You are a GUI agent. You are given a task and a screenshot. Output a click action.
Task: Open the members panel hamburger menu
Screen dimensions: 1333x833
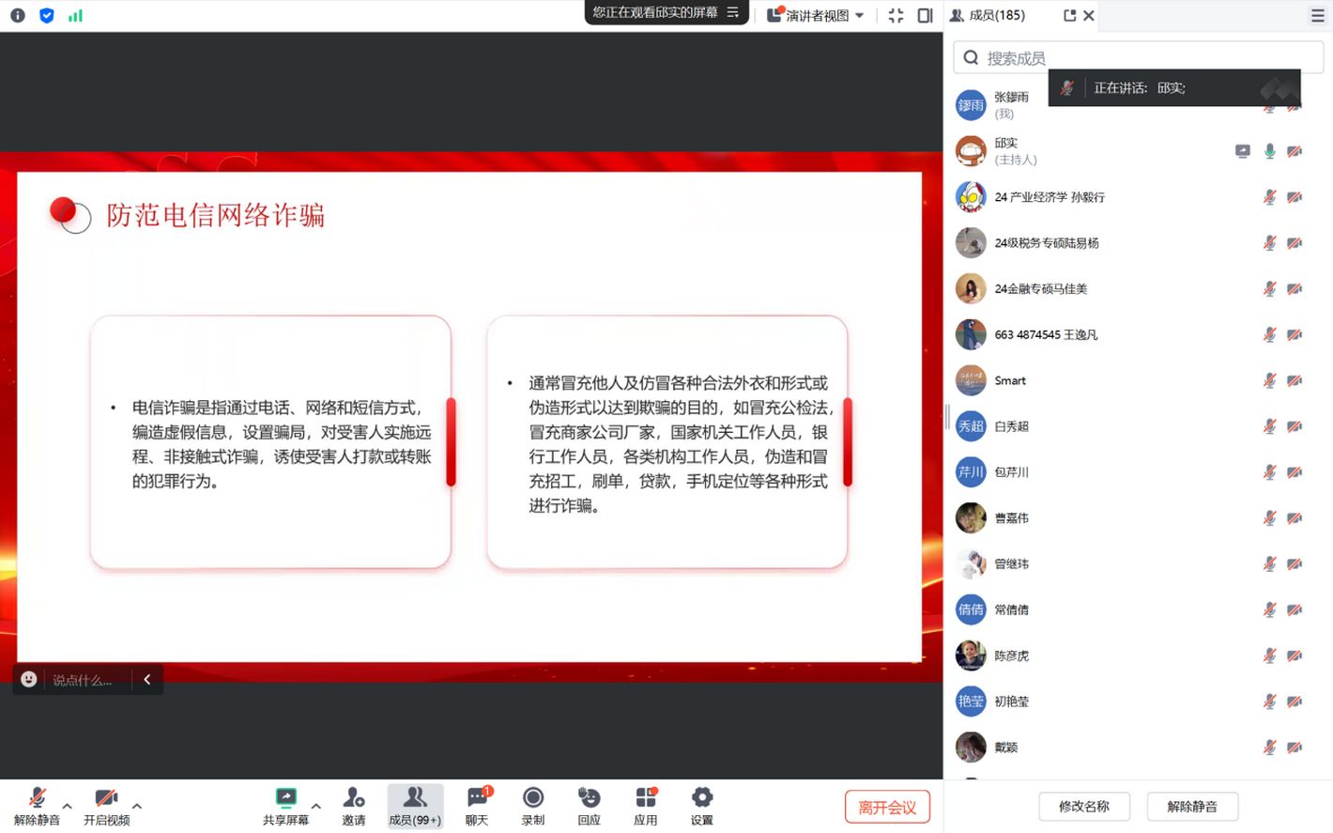point(1318,15)
